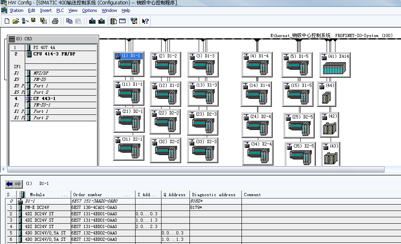Select the (23) D2-3 device icon

click(x=203, y=123)
